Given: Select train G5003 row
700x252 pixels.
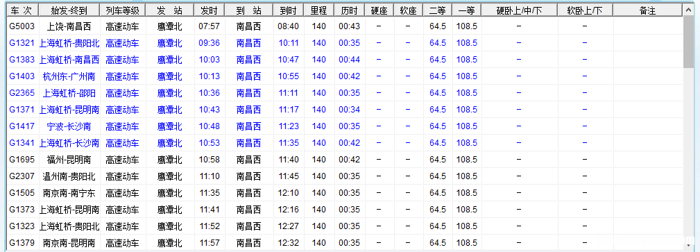Looking at the screenshot, I should coord(345,26).
